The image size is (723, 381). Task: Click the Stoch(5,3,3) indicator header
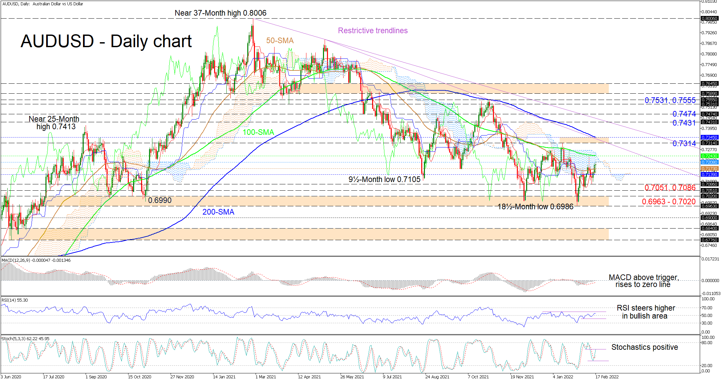[25, 338]
